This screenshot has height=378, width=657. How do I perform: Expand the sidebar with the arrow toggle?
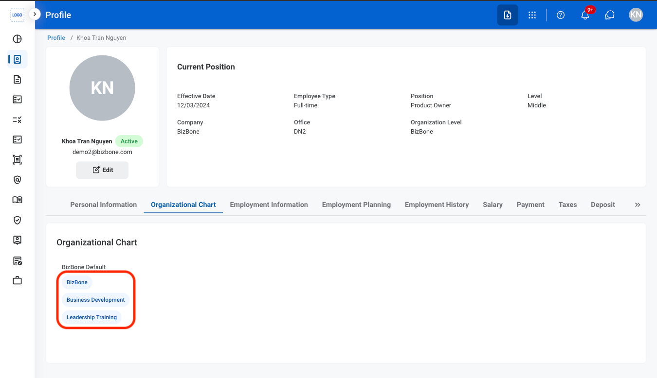tap(35, 15)
